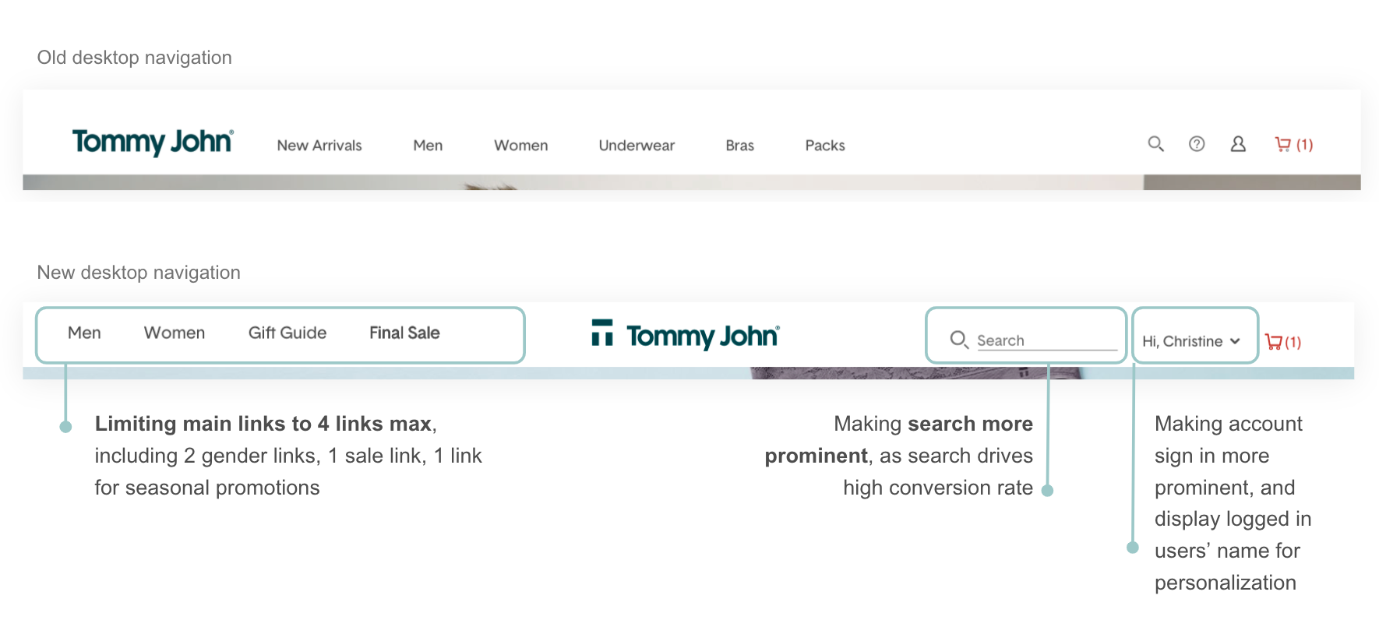Open the account profile icon in old navigation
Screen dimensions: 1379x620
1238,144
